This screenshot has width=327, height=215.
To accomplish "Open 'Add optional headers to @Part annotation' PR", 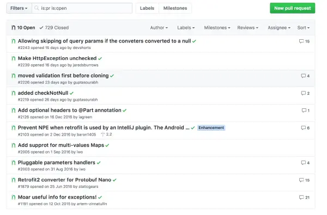I will click(69, 110).
